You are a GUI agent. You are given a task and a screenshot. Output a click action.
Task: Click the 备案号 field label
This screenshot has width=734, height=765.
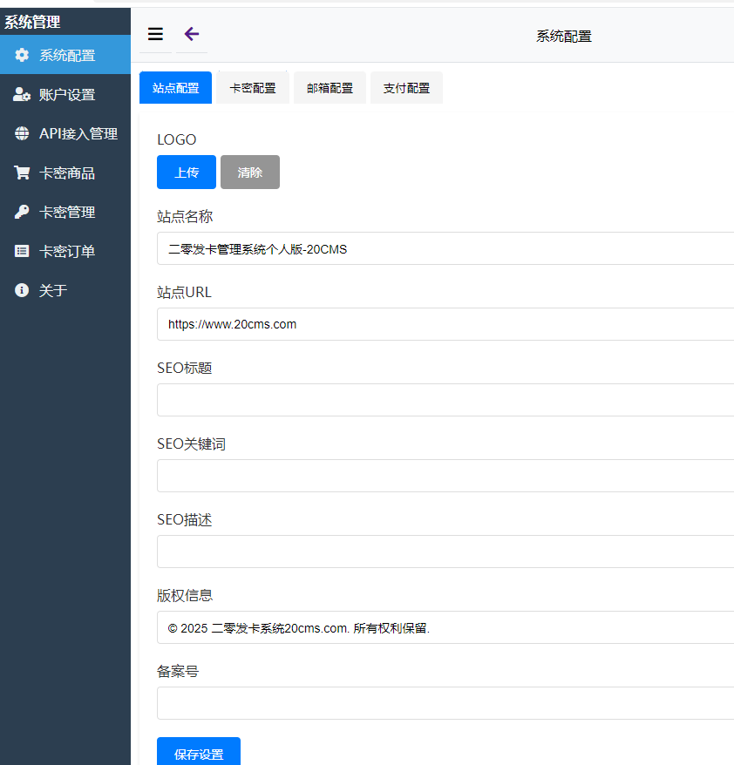pyautogui.click(x=178, y=671)
